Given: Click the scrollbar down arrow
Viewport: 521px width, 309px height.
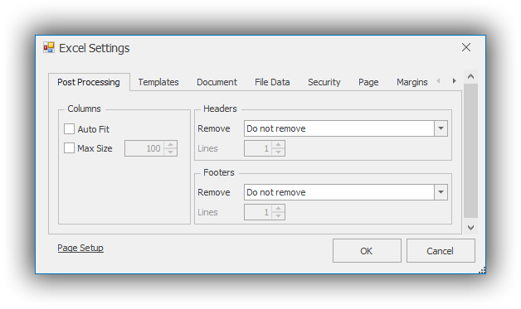Looking at the screenshot, I should 470,227.
